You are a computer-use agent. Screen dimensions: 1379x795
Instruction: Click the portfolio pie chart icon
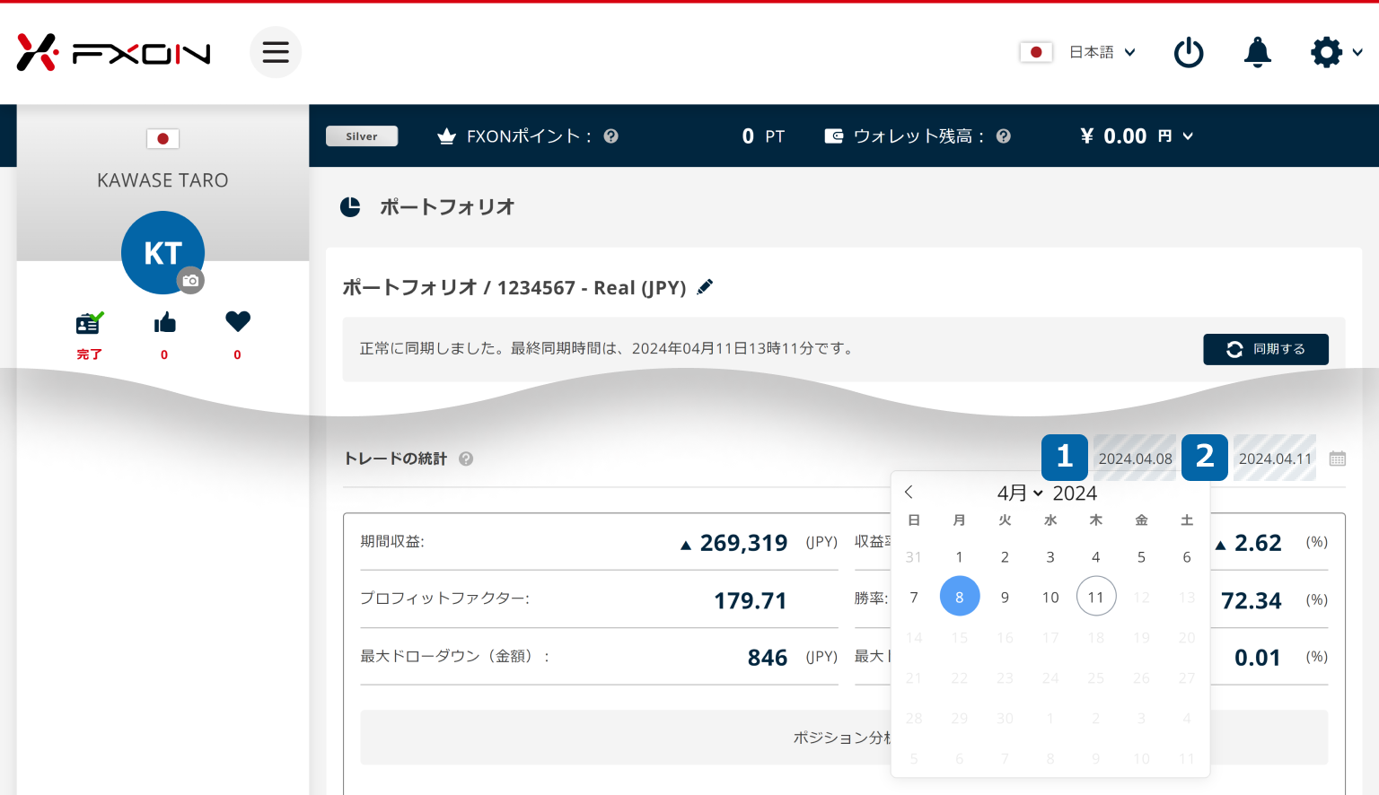point(350,207)
